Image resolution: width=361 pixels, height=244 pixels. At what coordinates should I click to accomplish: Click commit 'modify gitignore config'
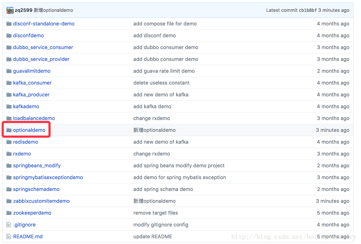(161, 225)
